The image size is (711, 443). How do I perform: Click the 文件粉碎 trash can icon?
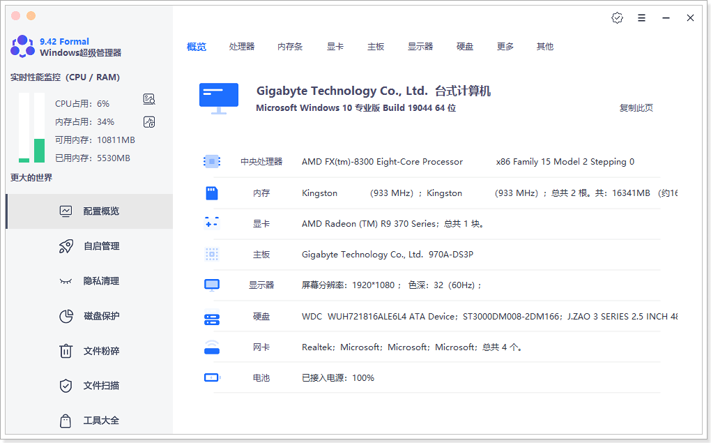point(66,351)
